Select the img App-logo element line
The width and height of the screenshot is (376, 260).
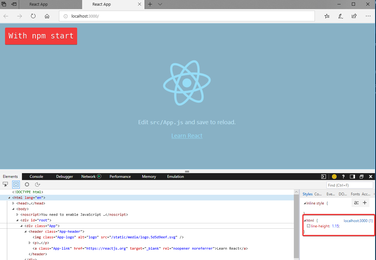(108, 237)
